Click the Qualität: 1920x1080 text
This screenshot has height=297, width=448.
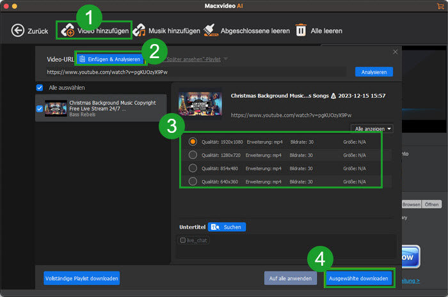(x=222, y=142)
